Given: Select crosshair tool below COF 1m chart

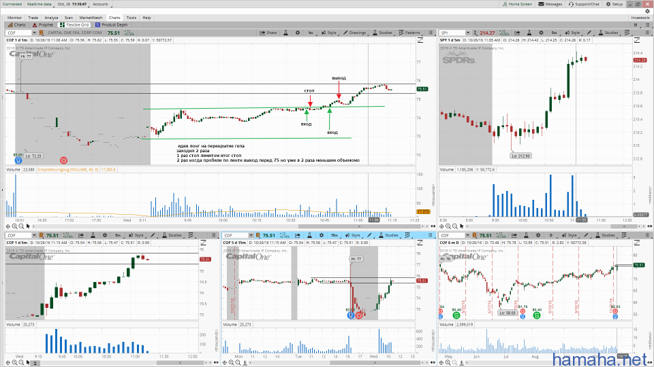Looking at the screenshot, I should pyautogui.click(x=8, y=226).
